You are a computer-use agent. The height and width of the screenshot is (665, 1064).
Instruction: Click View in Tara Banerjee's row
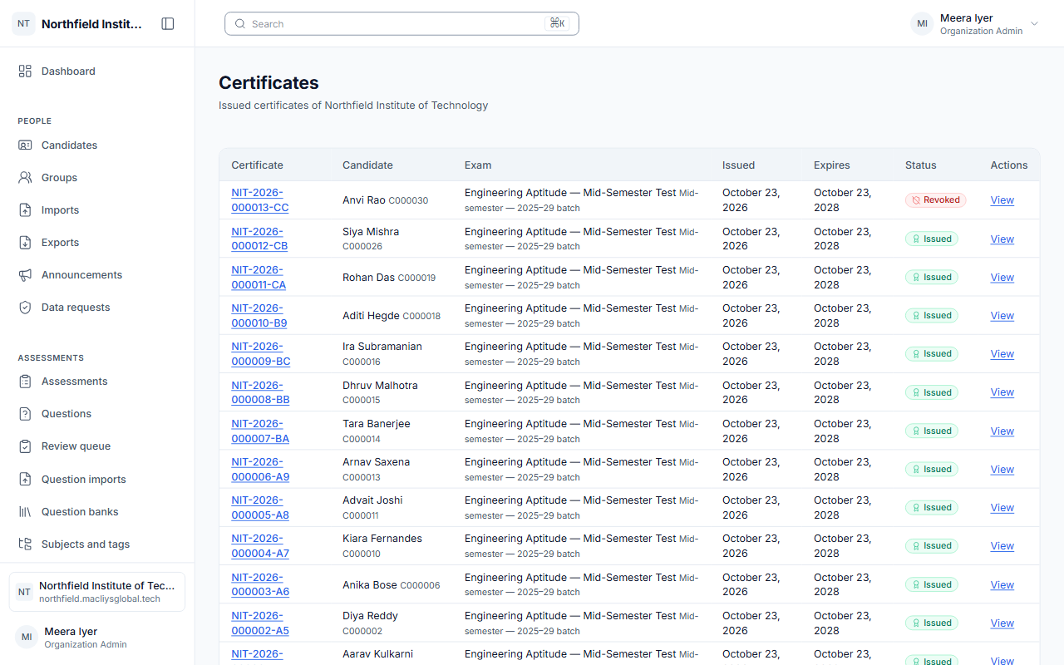(1002, 431)
